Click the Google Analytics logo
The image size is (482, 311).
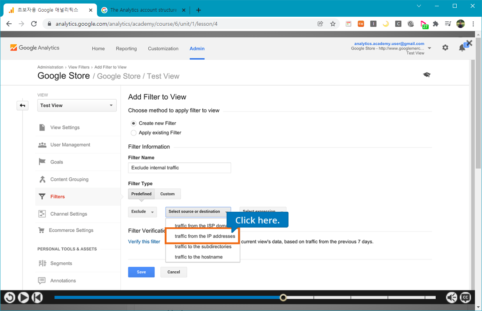coord(35,48)
